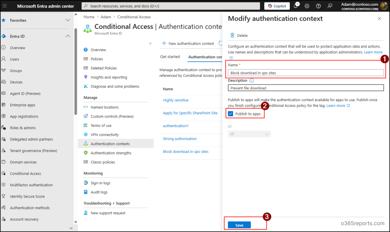Image resolution: width=390 pixels, height=232 pixels.
Task: Click the Save button
Action: click(x=239, y=225)
